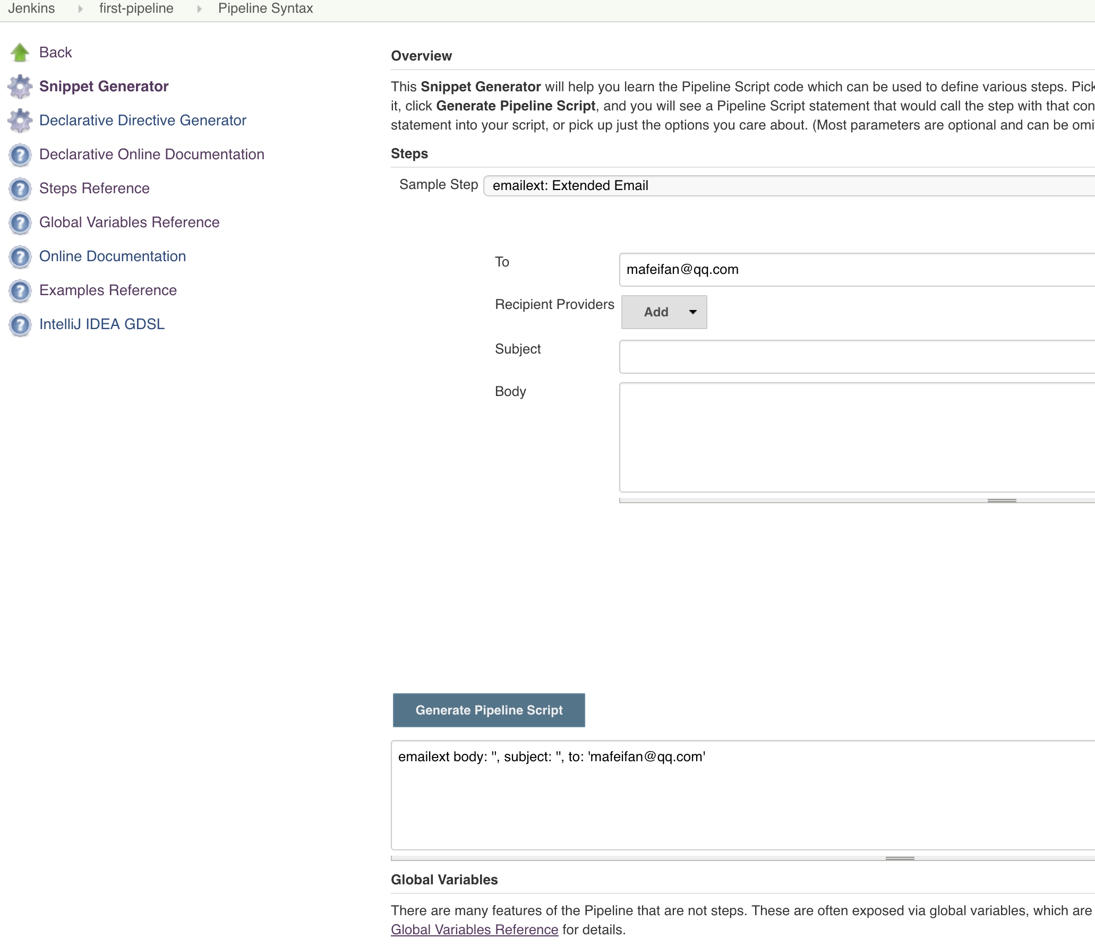Open the Global Variables Reference link in paragraph

(474, 929)
